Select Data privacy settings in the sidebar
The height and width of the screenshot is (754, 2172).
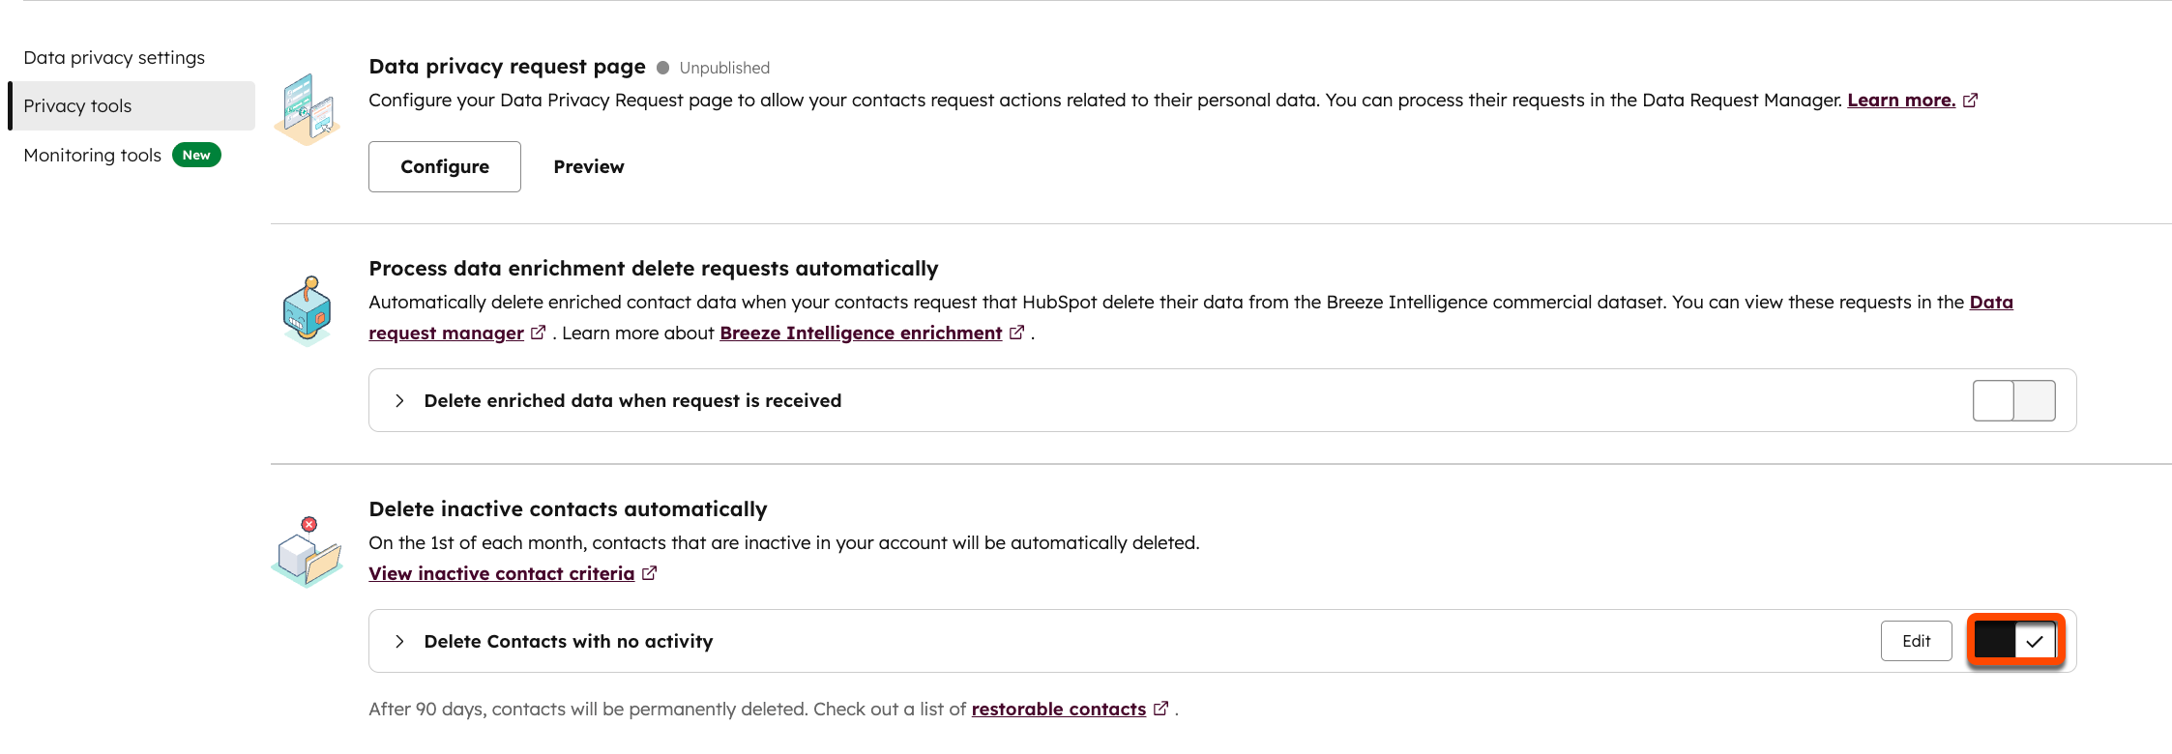pyautogui.click(x=114, y=56)
